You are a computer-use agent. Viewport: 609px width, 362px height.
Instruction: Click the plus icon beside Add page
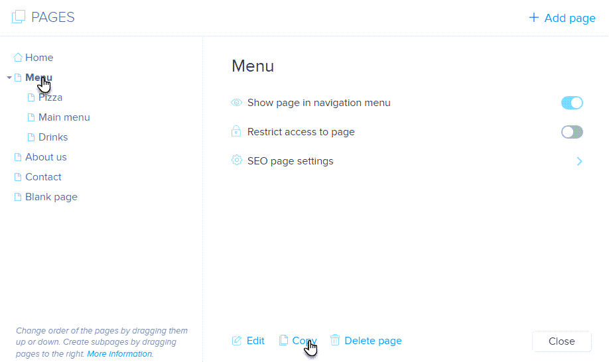coord(534,17)
